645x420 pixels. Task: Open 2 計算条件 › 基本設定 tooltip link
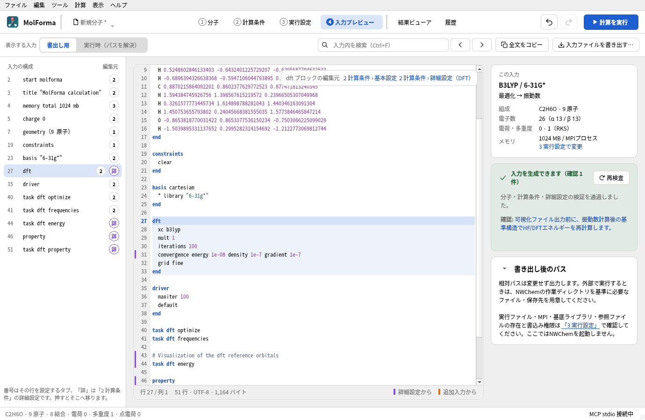[370, 78]
